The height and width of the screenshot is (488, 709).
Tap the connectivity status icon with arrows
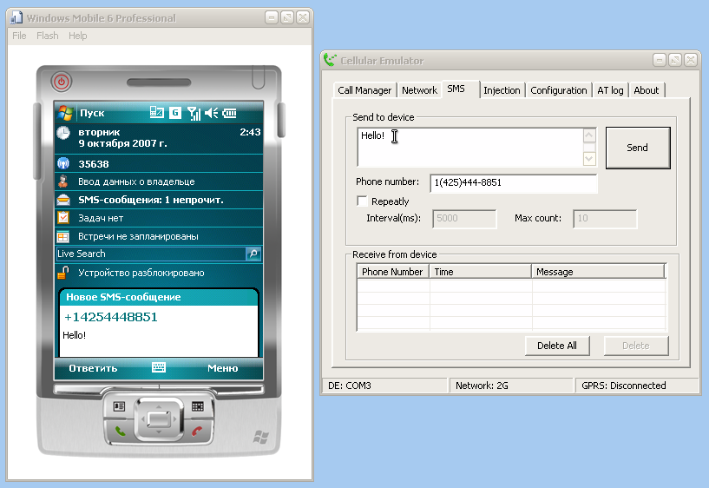pos(156,112)
